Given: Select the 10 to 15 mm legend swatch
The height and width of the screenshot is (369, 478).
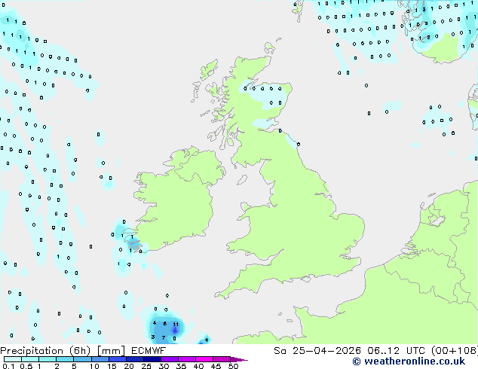Looking at the screenshot, I should click(x=100, y=359).
